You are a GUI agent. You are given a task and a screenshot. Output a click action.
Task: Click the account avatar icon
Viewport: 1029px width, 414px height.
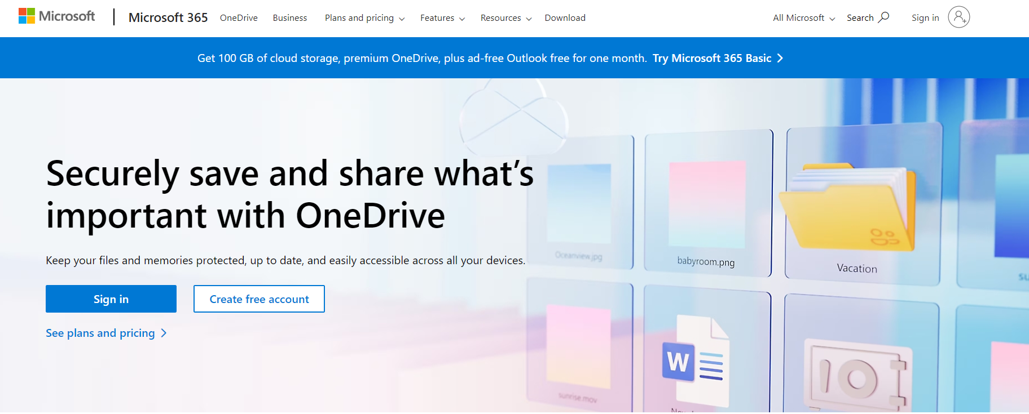(x=959, y=17)
